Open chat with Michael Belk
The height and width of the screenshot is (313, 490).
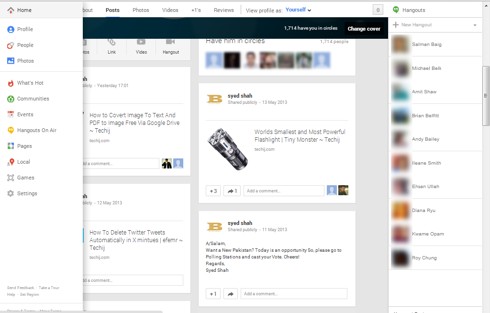tap(435, 68)
